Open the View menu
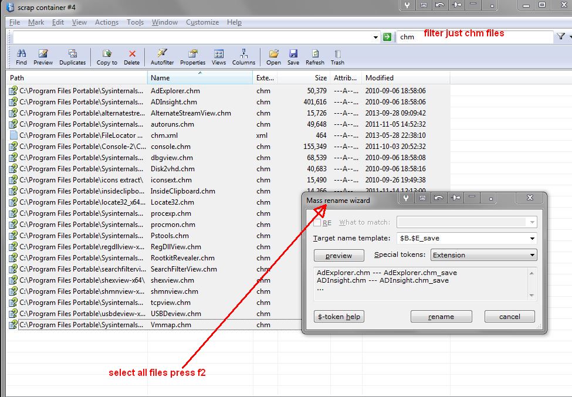572x397 pixels. tap(79, 22)
